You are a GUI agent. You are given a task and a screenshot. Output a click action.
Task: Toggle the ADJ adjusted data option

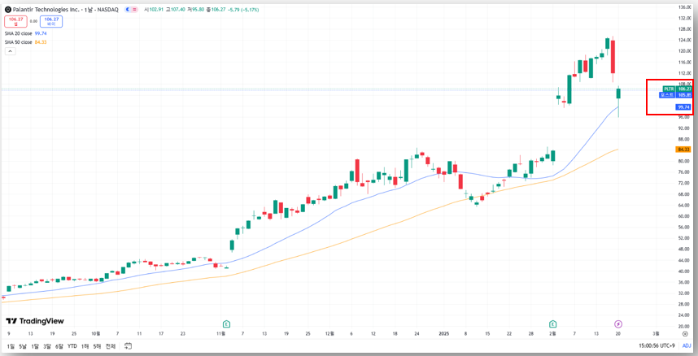687,345
